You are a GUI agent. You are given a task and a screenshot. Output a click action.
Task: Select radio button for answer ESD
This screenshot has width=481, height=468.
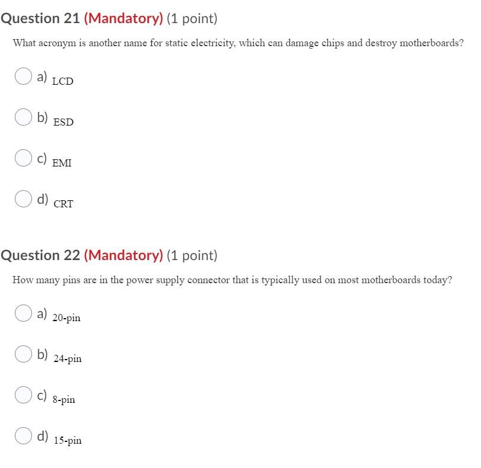(x=24, y=117)
